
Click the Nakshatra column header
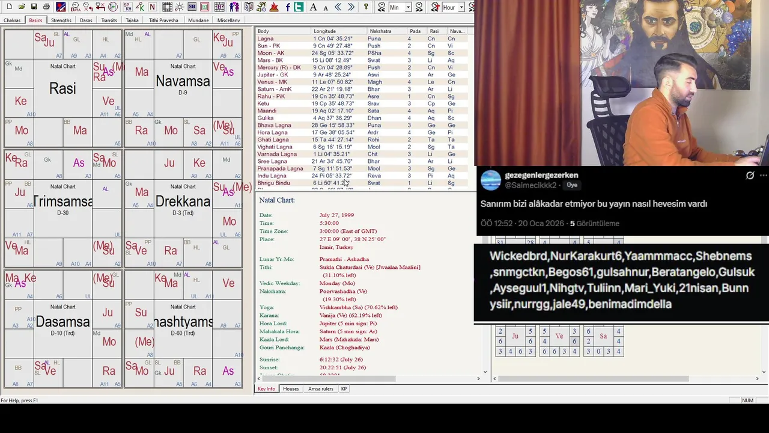point(386,31)
